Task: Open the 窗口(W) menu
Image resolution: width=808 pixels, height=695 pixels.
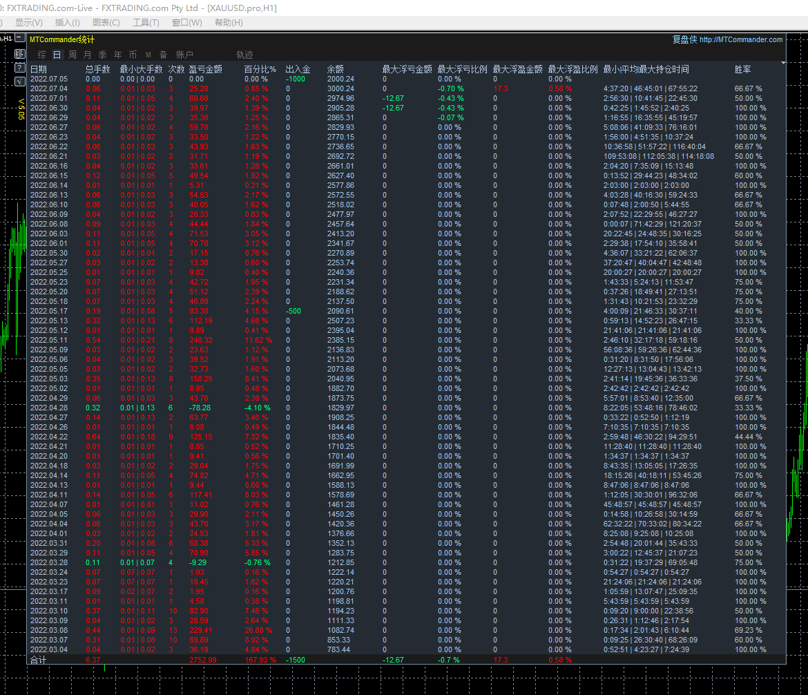Action: click(186, 23)
